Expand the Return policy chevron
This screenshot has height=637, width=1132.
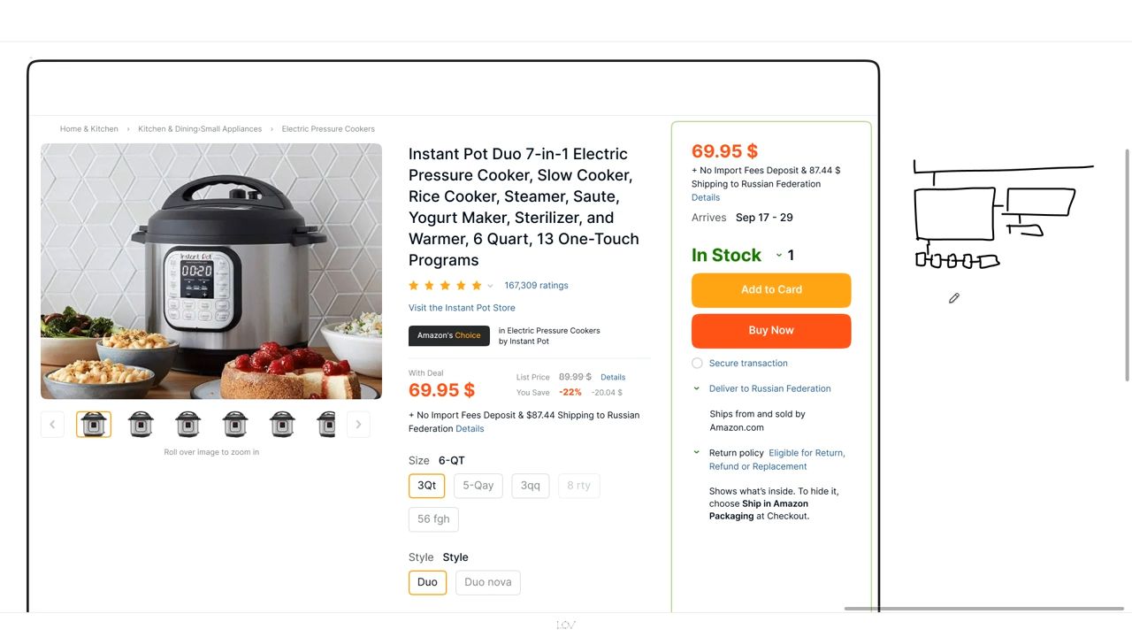click(697, 453)
